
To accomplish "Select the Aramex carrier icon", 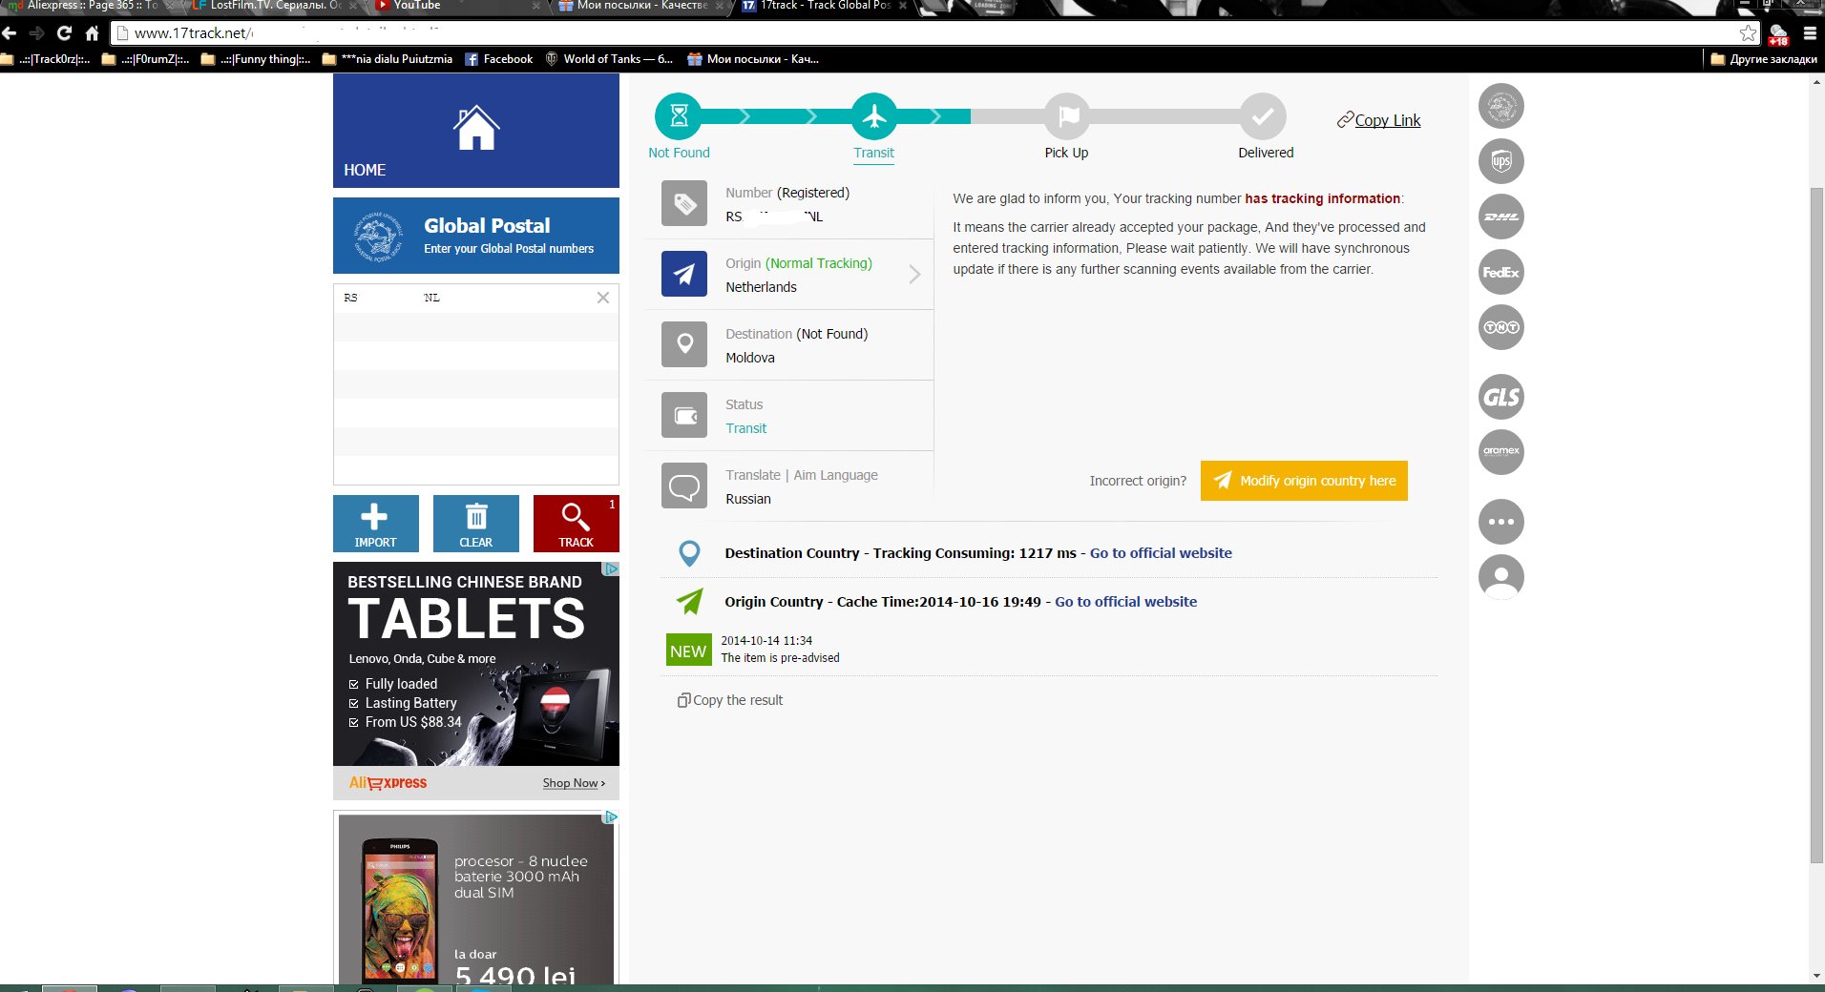I will click(x=1501, y=452).
